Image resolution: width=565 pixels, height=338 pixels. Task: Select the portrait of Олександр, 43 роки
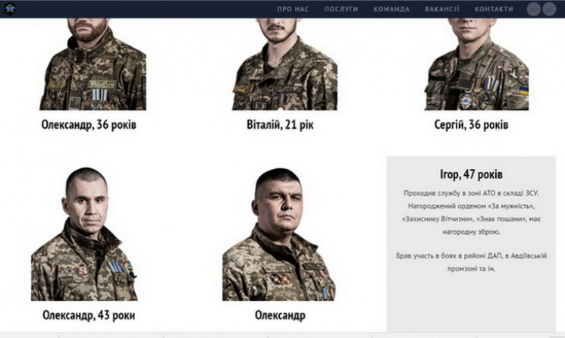click(x=84, y=233)
